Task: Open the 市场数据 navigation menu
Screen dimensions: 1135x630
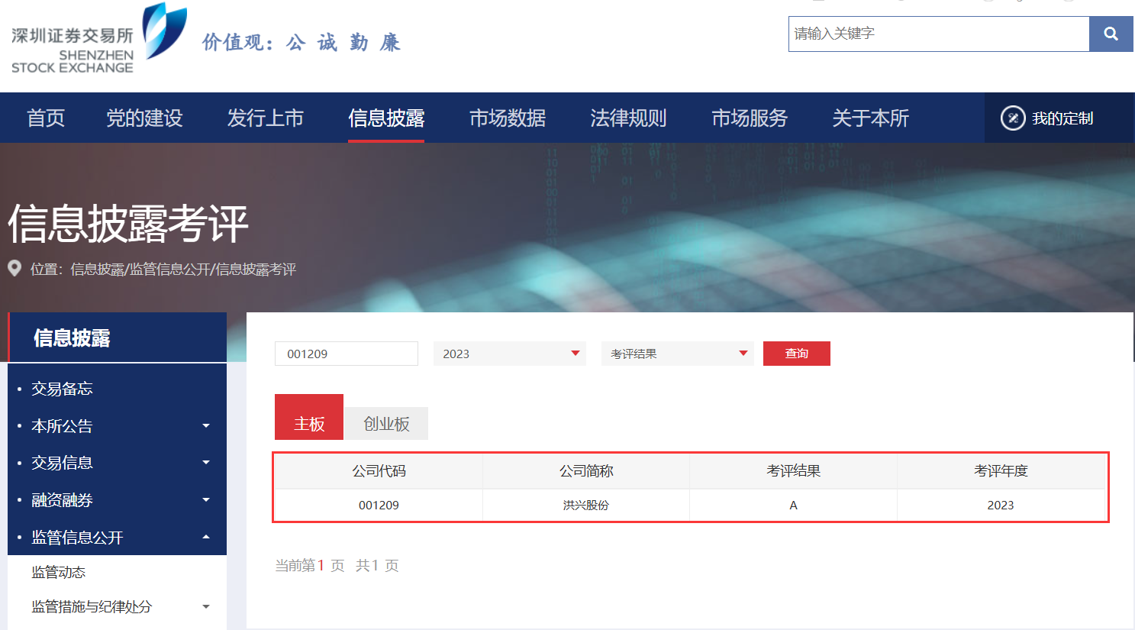Action: 507,118
